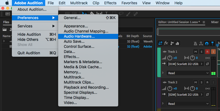Toggle snapping magnet icon

207,44
